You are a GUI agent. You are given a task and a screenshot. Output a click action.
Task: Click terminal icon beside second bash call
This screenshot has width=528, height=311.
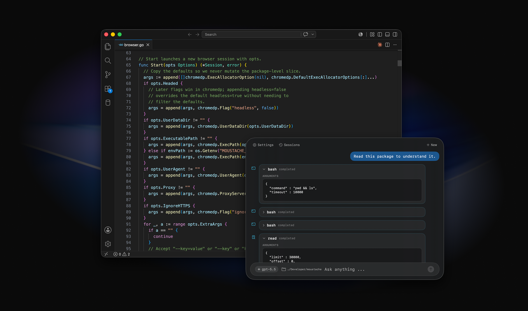(253, 211)
